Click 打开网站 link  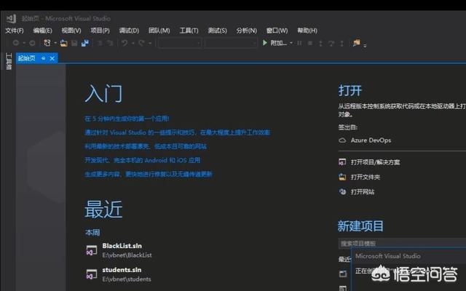click(363, 192)
